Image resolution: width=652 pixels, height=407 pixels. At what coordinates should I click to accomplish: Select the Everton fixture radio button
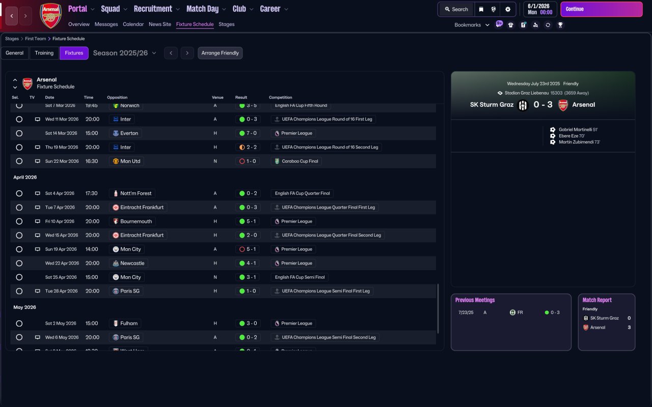point(19,133)
